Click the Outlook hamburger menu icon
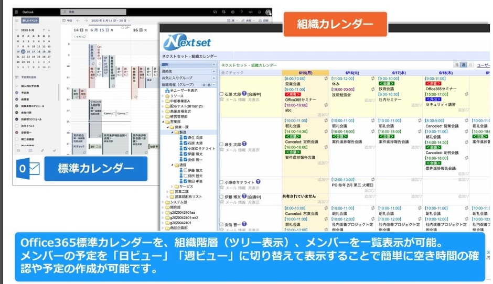The height and width of the screenshot is (284, 493). [x=17, y=20]
